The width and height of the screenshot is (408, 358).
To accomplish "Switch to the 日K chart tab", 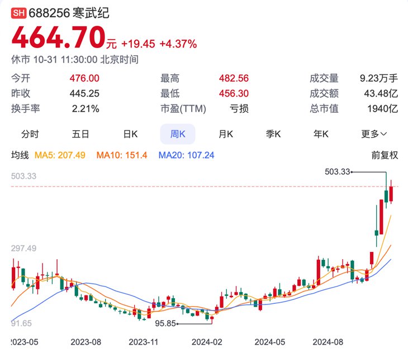I will tap(130, 134).
